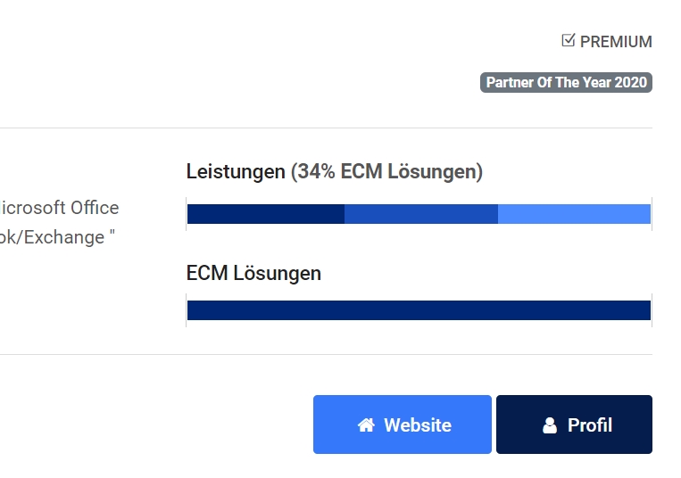Click the word Profil in dark button
This screenshot has width=681, height=478.
[x=590, y=425]
